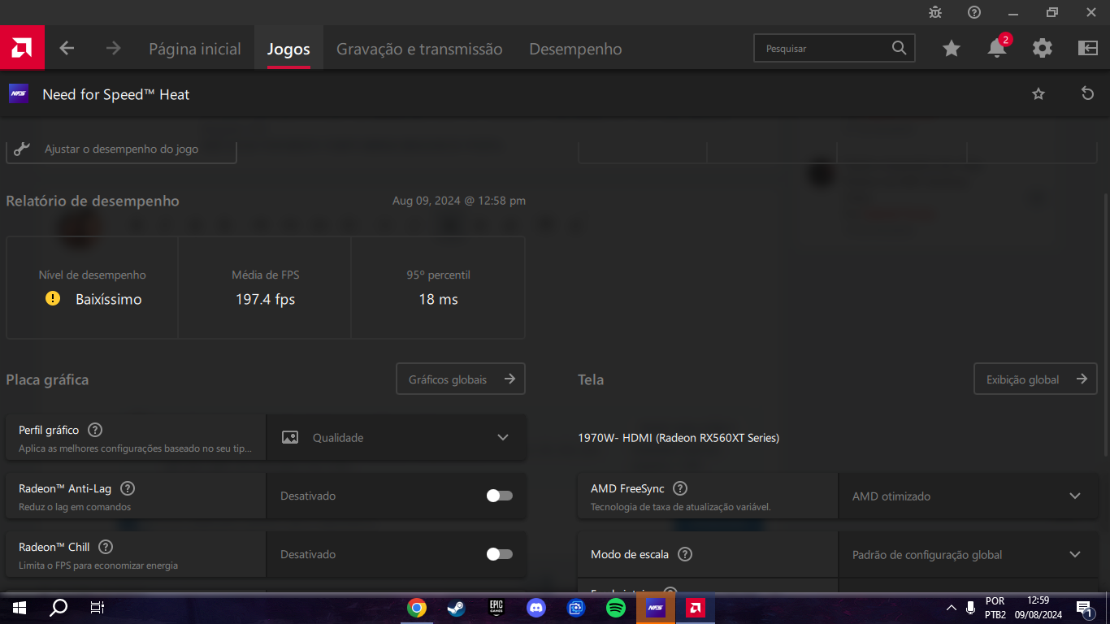
Task: Expand the Perfil gráfico Qualidade dropdown
Action: (x=397, y=437)
